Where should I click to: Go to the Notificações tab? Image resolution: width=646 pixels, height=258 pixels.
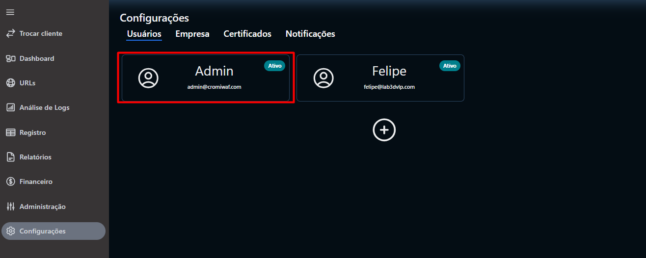click(x=310, y=34)
